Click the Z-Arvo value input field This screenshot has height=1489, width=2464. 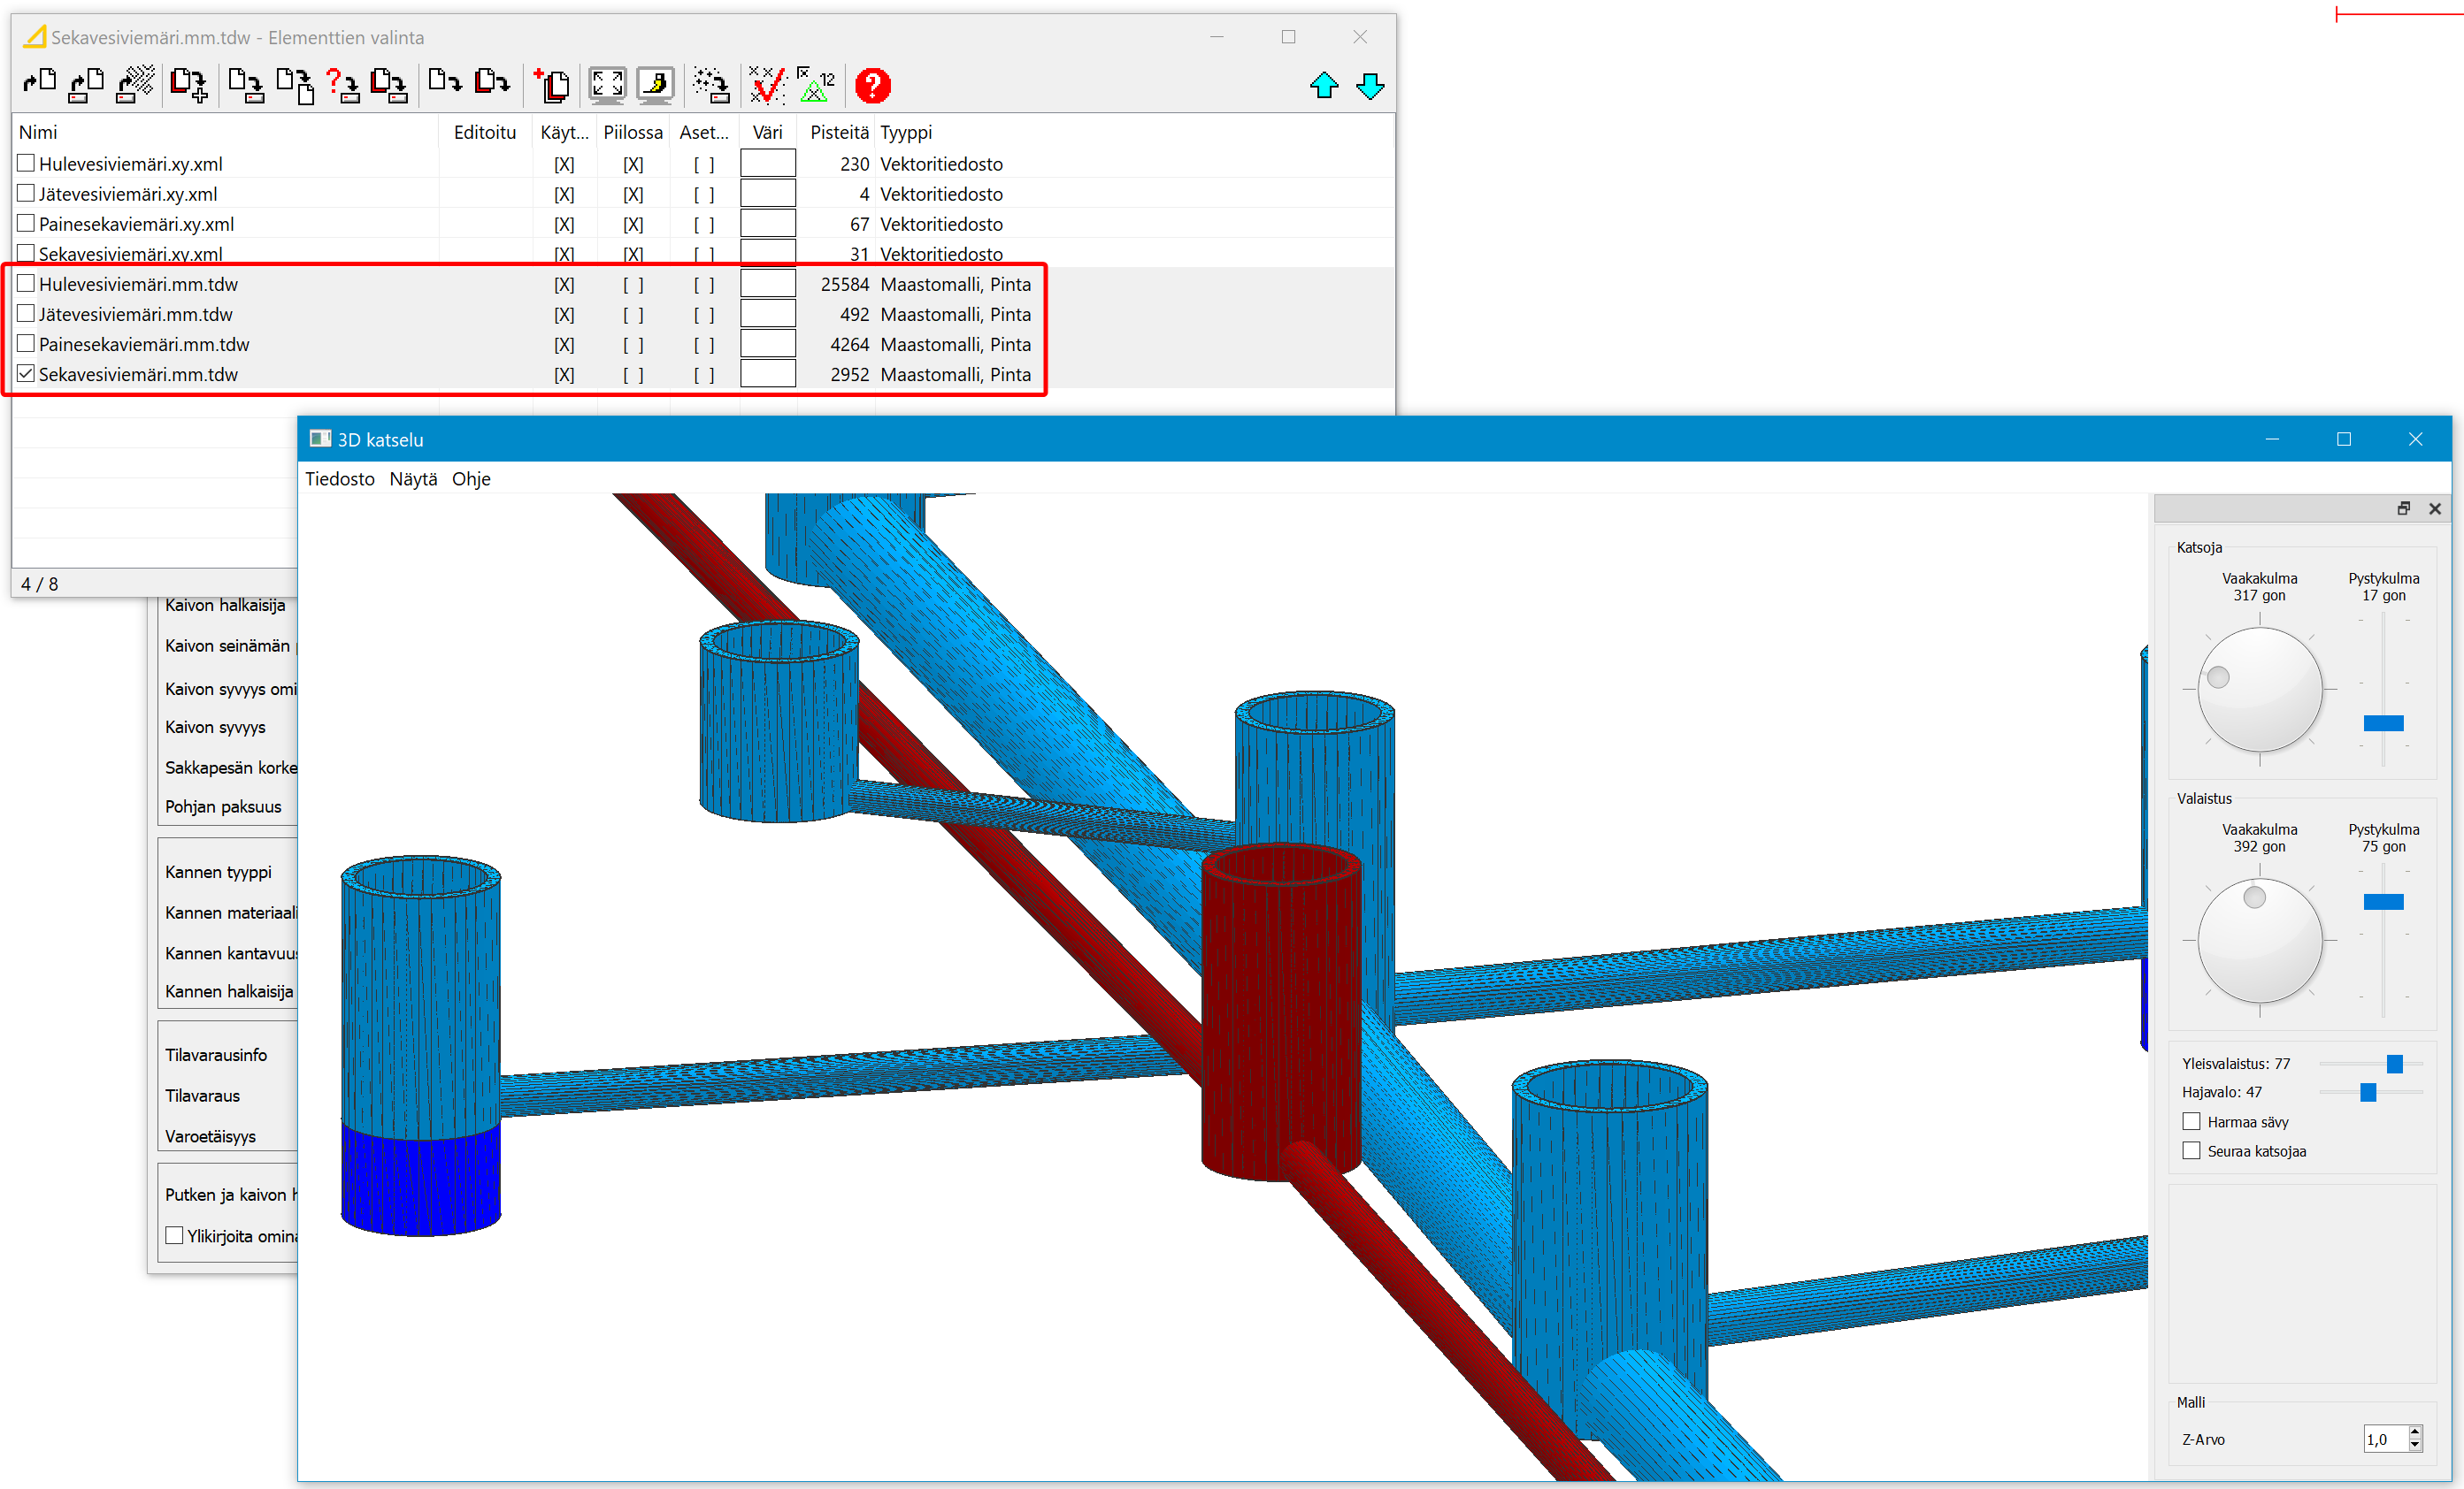(x=2384, y=1439)
